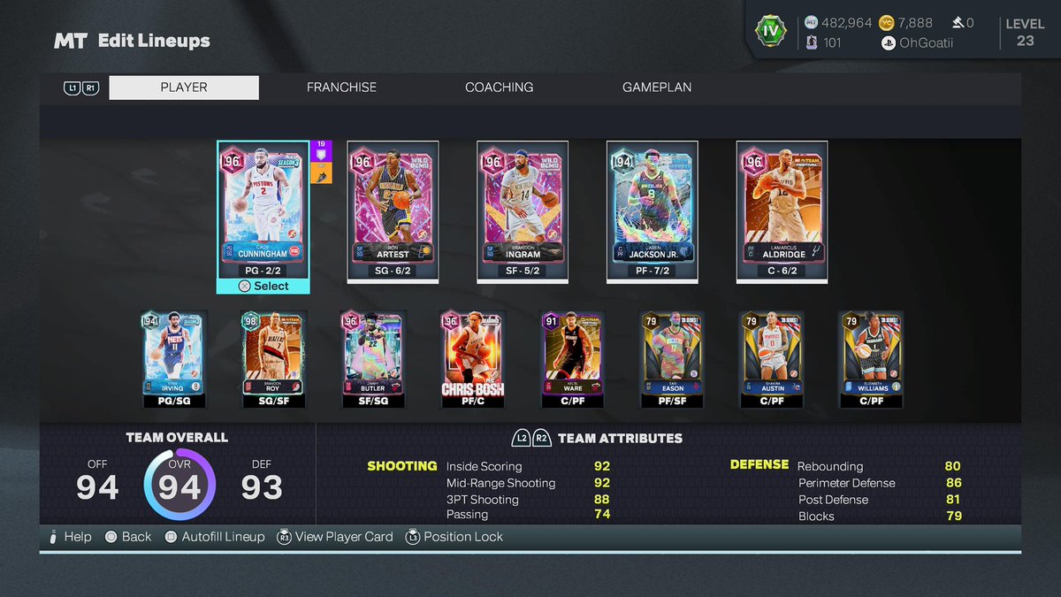Viewport: 1061px width, 597px height.
Task: Pick the Elizabeth Williams bench card
Action: click(x=870, y=359)
